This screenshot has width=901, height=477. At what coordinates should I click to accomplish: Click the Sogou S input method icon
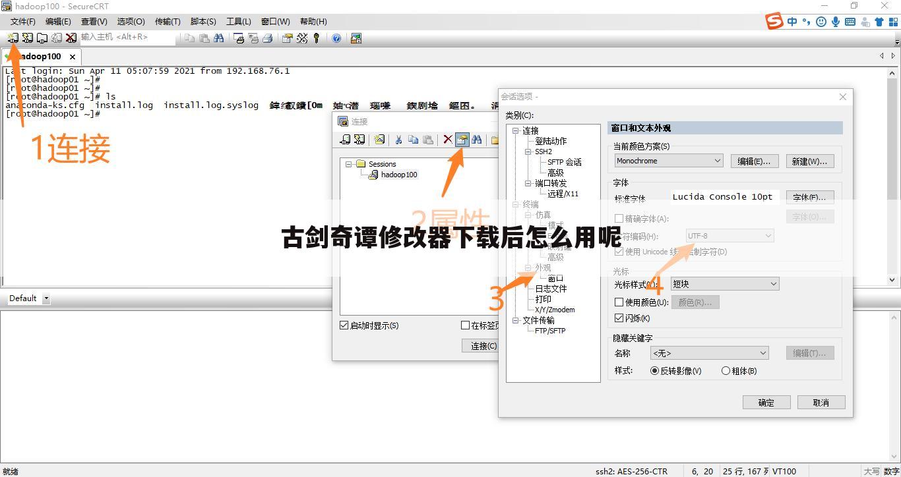774,21
